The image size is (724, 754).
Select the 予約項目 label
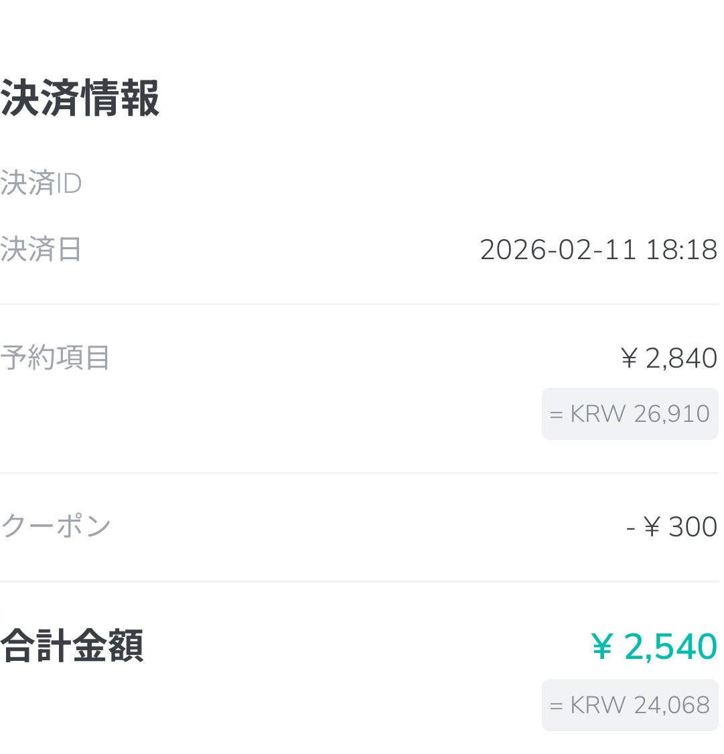tap(55, 358)
